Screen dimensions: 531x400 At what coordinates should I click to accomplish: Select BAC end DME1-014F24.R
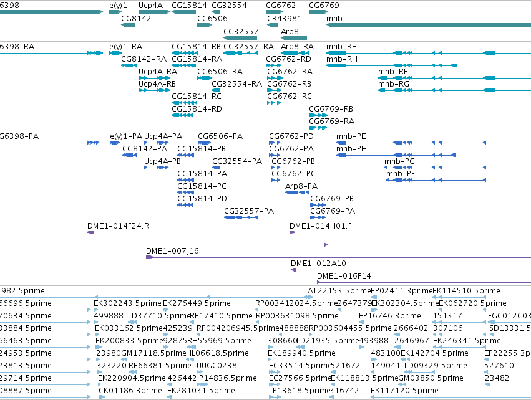[118, 226]
